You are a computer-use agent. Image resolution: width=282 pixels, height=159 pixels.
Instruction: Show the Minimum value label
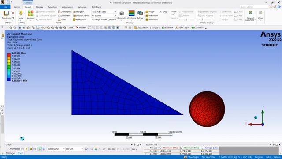(152, 19)
